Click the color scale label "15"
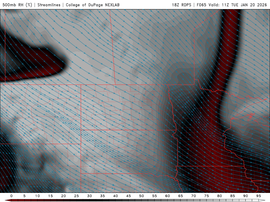The image size is (270, 202). [50, 196]
